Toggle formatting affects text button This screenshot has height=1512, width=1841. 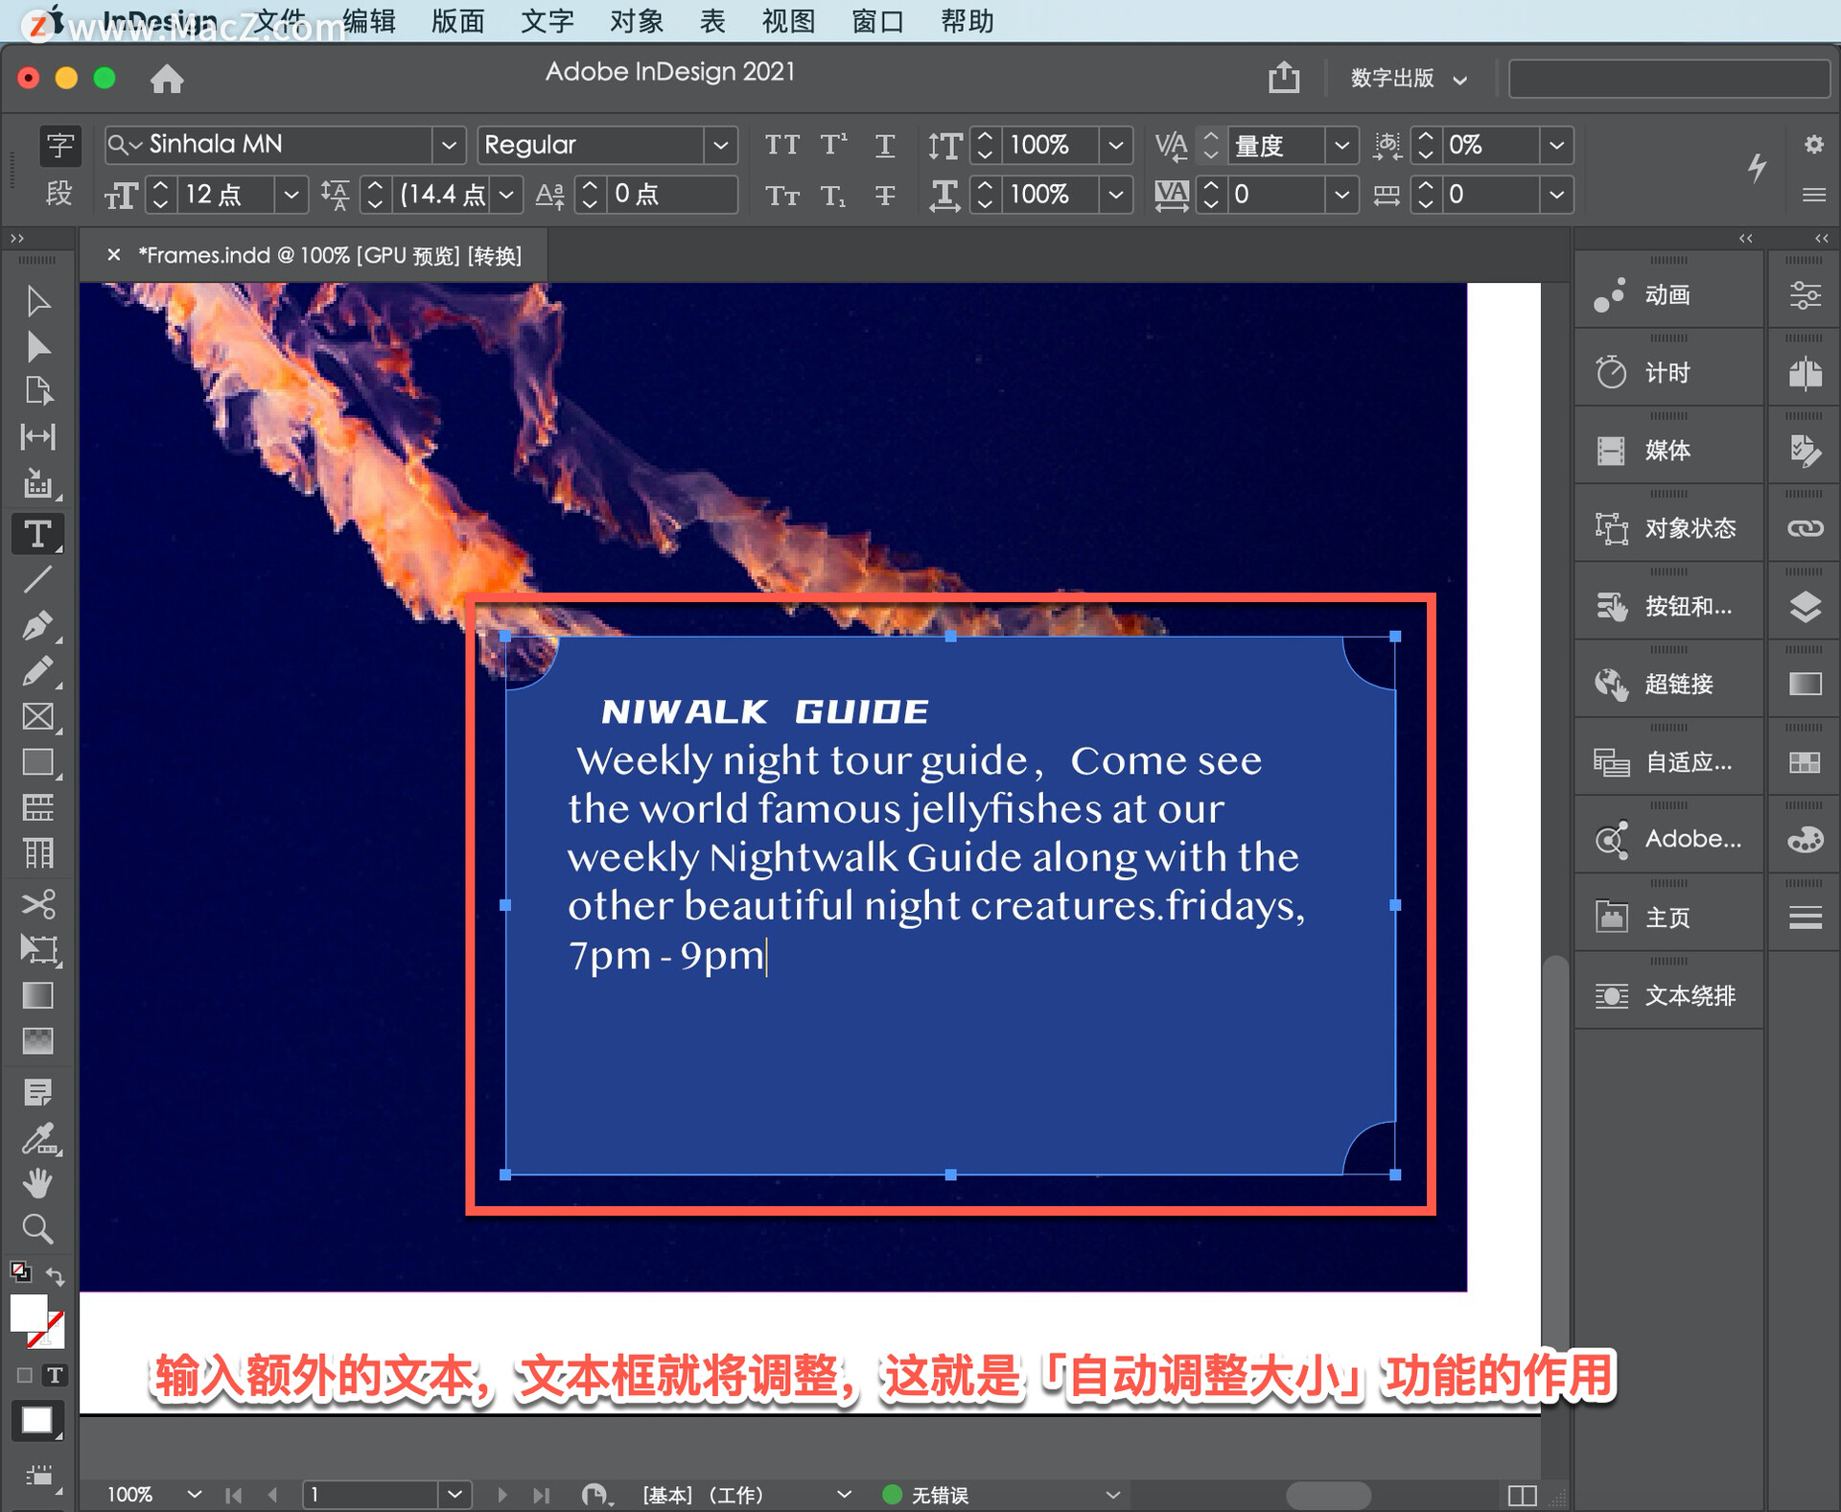(55, 1375)
